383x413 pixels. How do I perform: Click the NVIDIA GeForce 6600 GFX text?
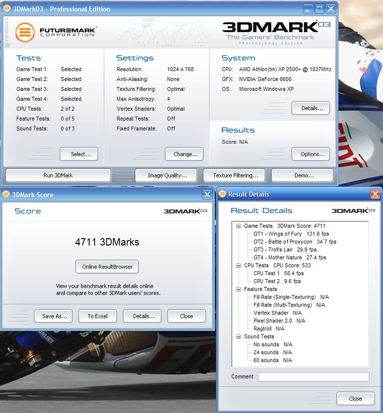(265, 79)
